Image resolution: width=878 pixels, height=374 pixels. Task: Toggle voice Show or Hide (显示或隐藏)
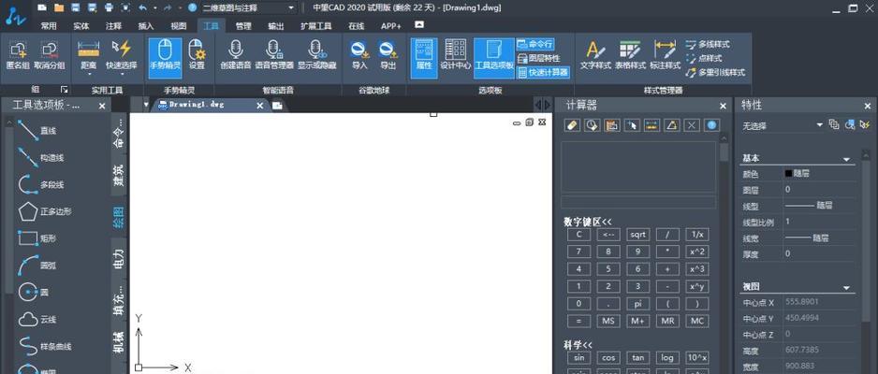click(317, 54)
